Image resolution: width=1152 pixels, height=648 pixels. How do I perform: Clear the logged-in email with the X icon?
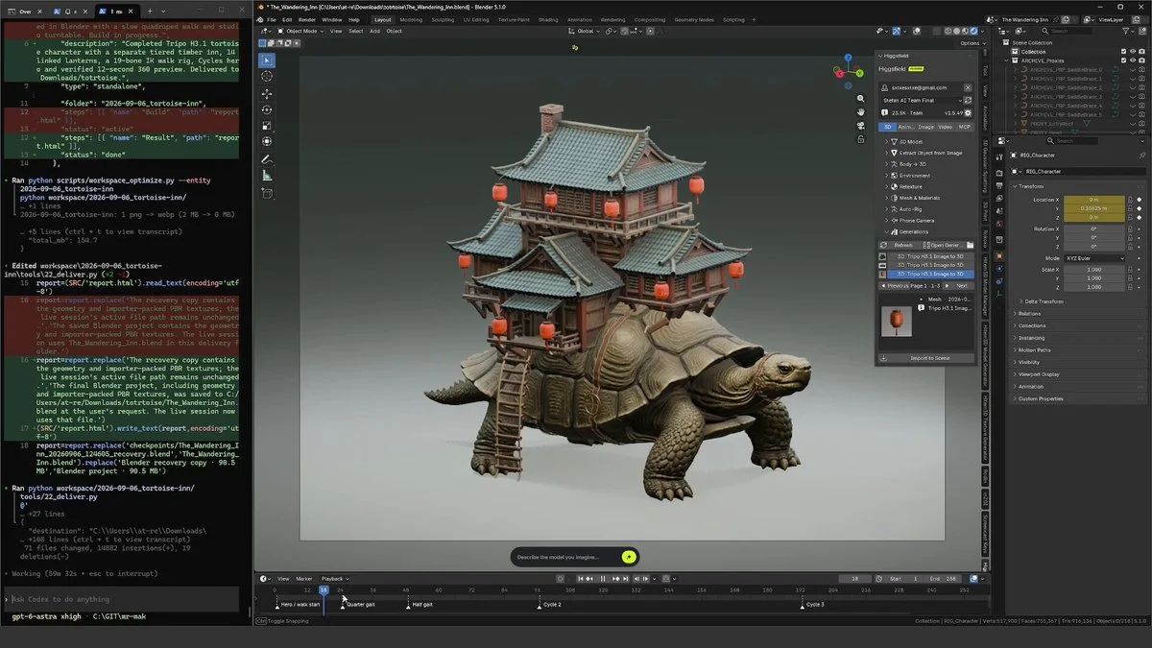(x=967, y=87)
